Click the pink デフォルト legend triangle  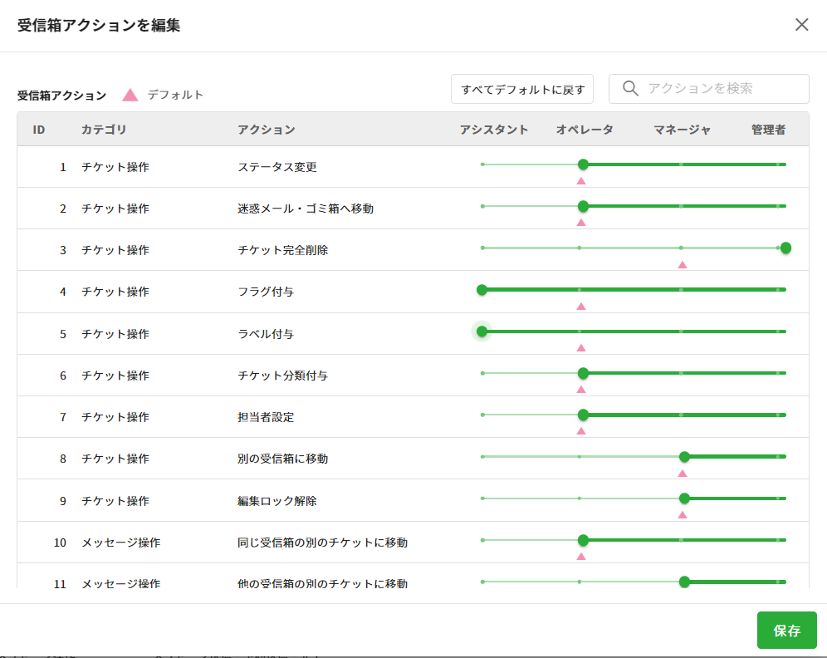(130, 95)
